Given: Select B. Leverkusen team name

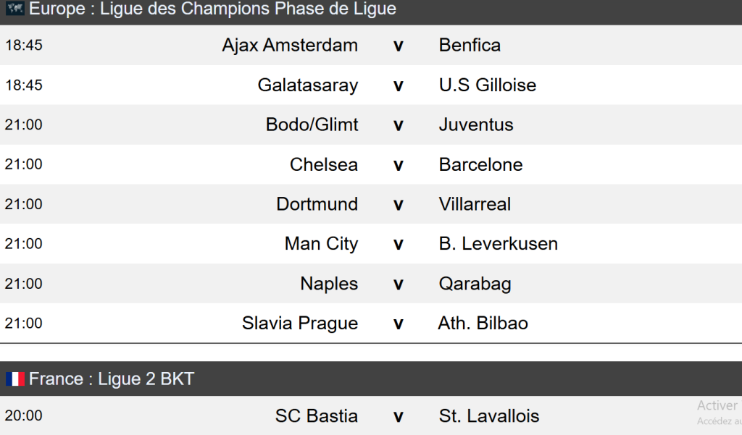Looking at the screenshot, I should click(x=498, y=244).
